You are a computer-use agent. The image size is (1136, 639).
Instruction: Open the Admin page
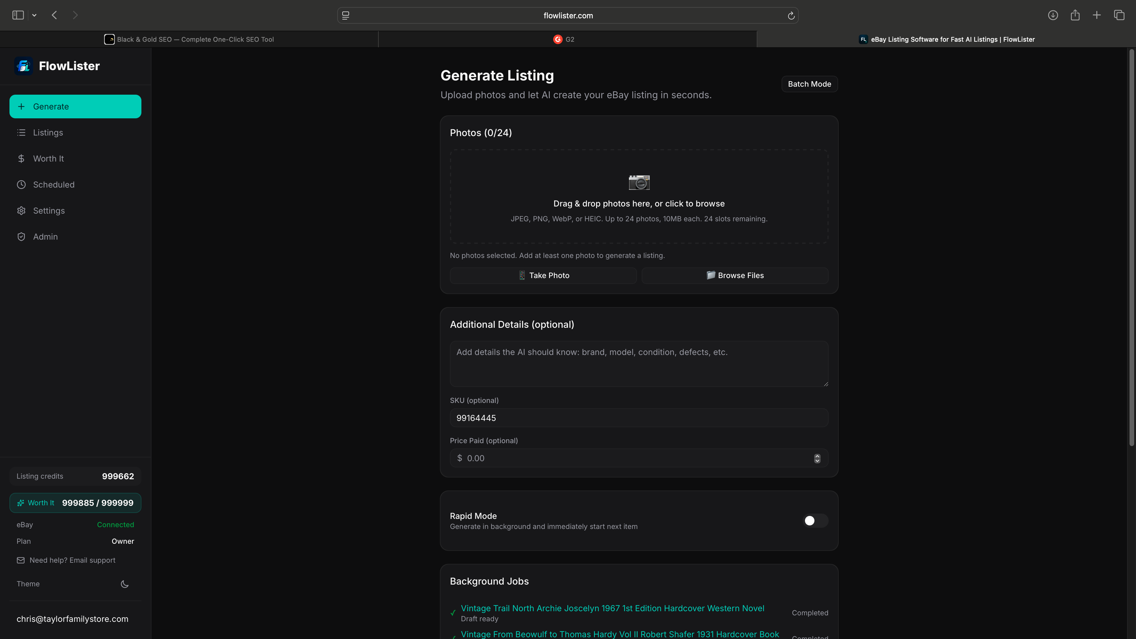pyautogui.click(x=75, y=237)
